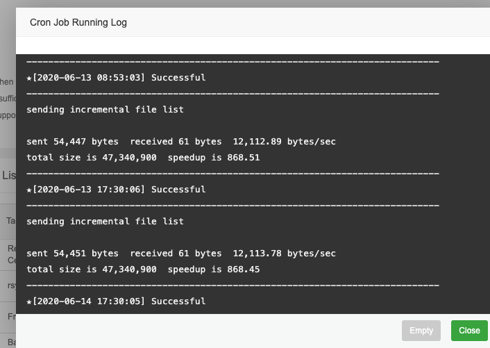
Task: Click Successful status of the 08:53:03 entry
Action: pos(178,78)
